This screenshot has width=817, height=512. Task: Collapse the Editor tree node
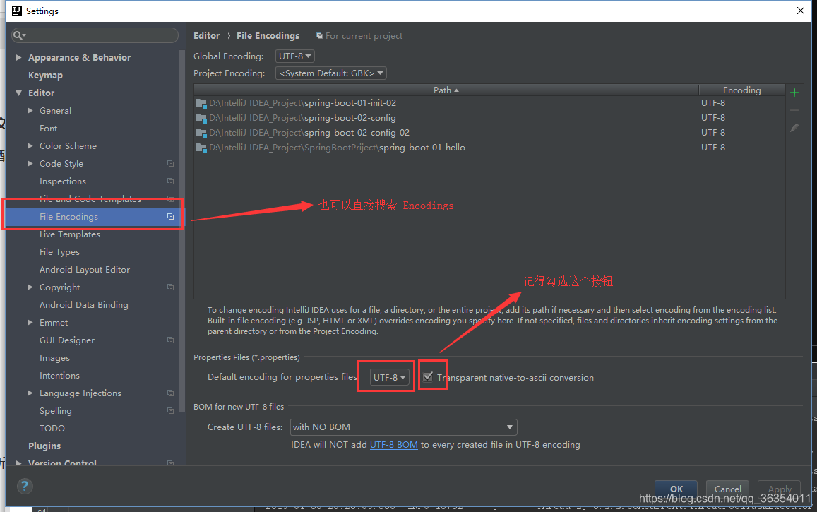click(19, 93)
